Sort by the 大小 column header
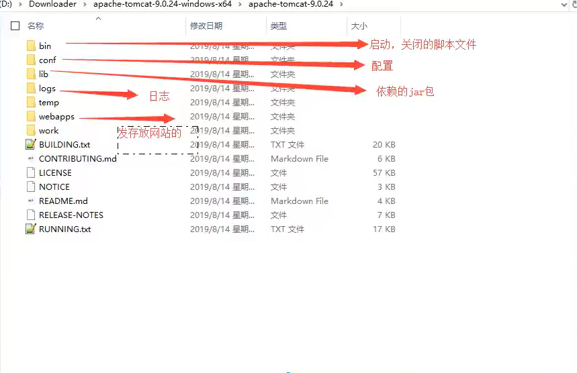Screen dimensions: 577x373 pyautogui.click(x=359, y=25)
